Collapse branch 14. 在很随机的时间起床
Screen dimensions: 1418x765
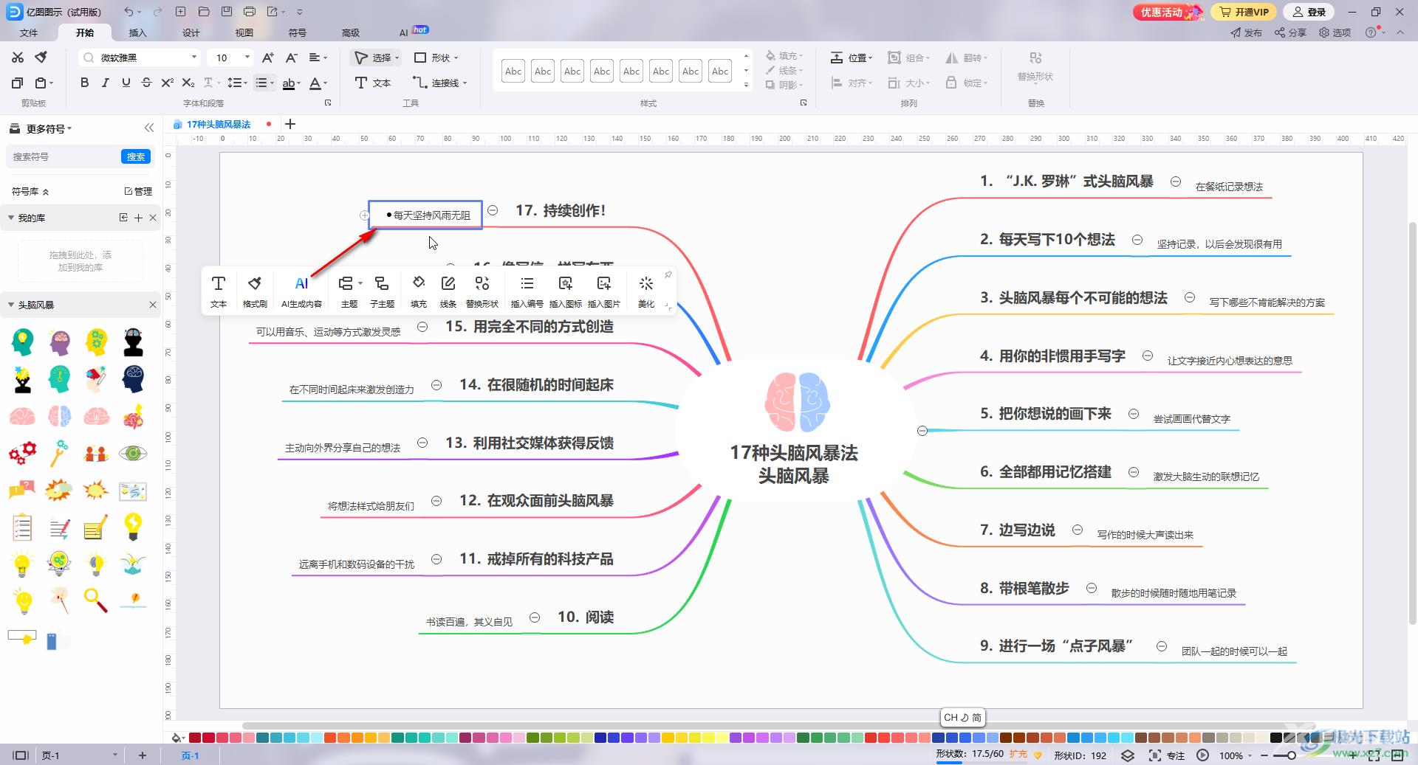click(x=436, y=385)
